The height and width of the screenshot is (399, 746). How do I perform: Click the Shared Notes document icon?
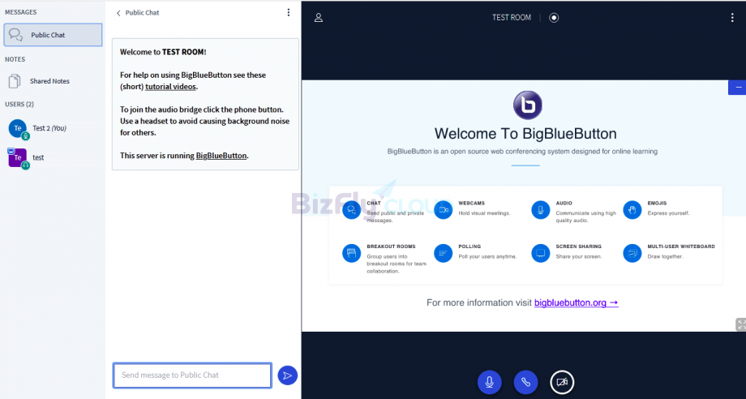15,81
